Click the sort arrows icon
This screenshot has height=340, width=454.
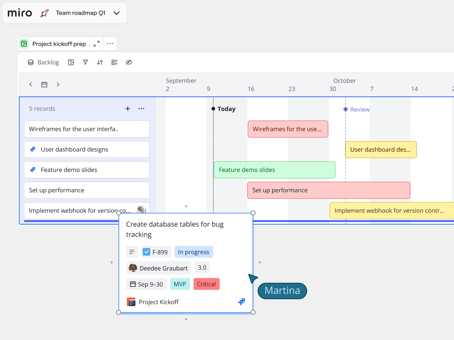pos(100,62)
